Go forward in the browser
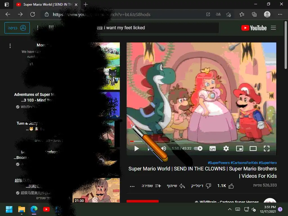 click(20, 14)
